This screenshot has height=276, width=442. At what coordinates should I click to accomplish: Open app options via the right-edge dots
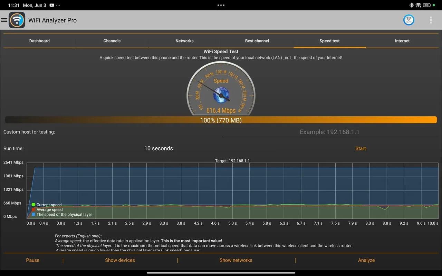pyautogui.click(x=431, y=20)
